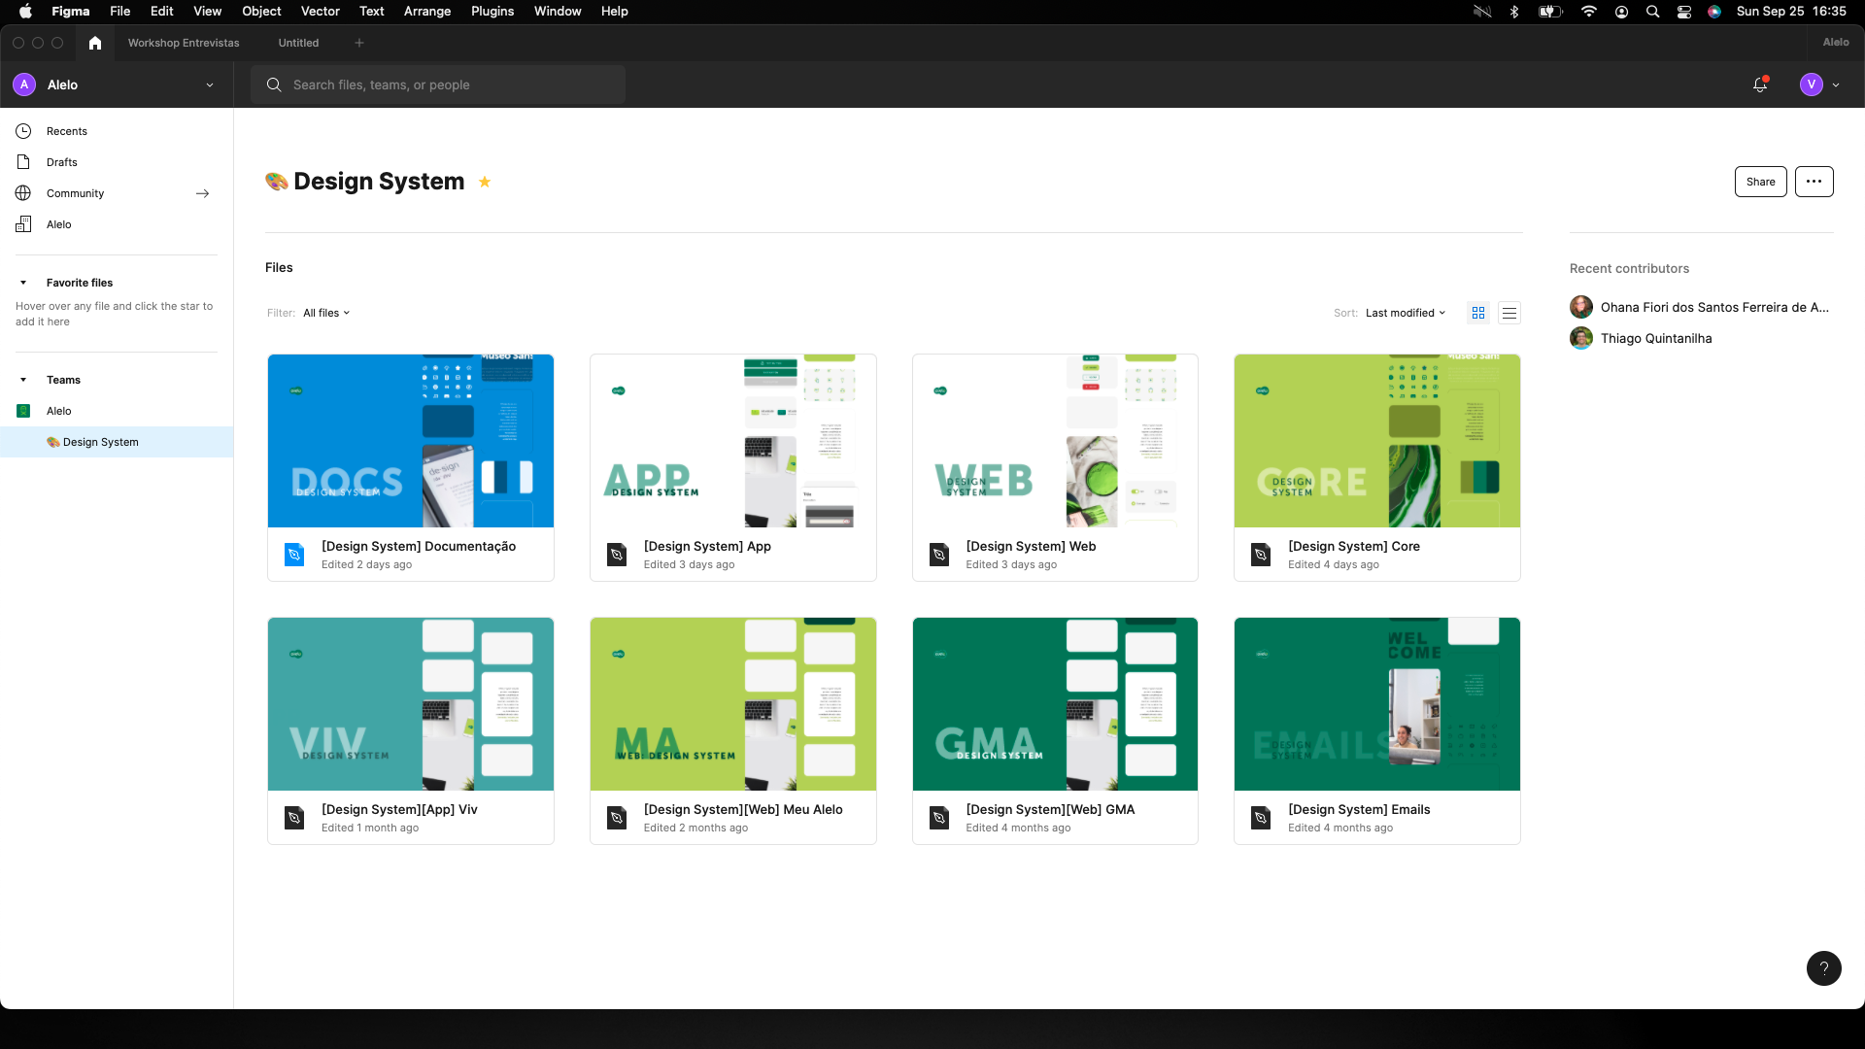
Task: Open the project more options ellipsis
Action: (x=1814, y=182)
